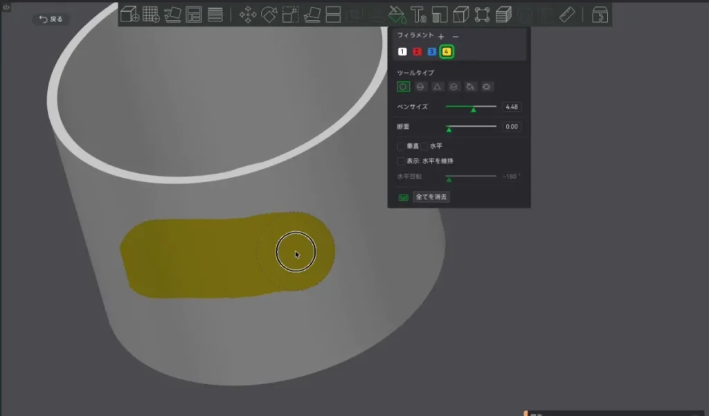Choose the Gap fill tool type

[x=487, y=87]
